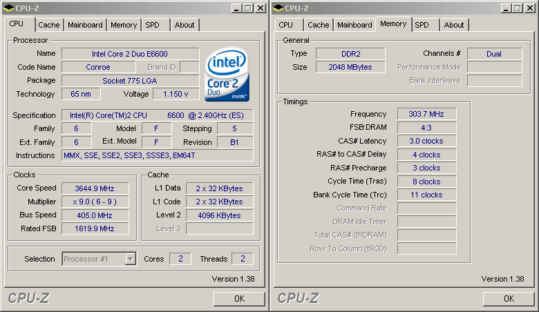The image size is (539, 312).
Task: Click the L1 Code value '2 x 32 KBytes'
Action: point(219,202)
